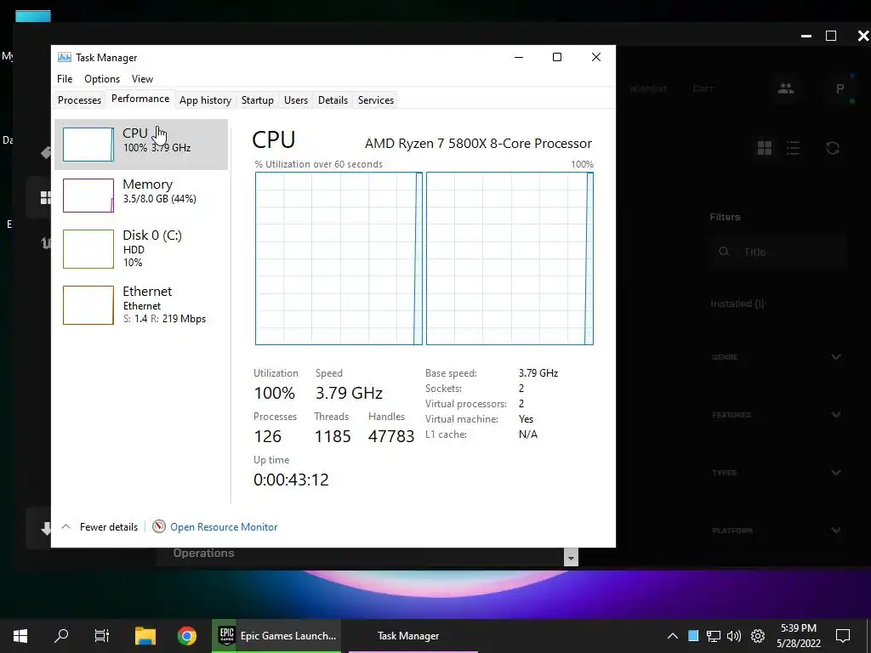
Task: Open taskbar Search magnifier
Action: pos(61,635)
